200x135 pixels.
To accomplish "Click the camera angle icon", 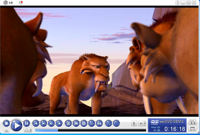I will tap(92, 123).
